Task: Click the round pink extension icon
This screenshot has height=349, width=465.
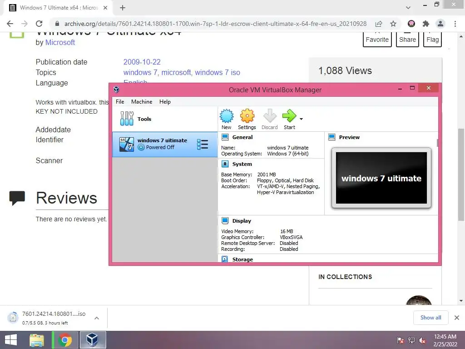Action: [411, 24]
